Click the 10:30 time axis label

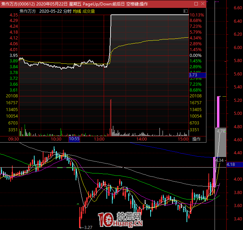pyautogui.click(x=56, y=139)
